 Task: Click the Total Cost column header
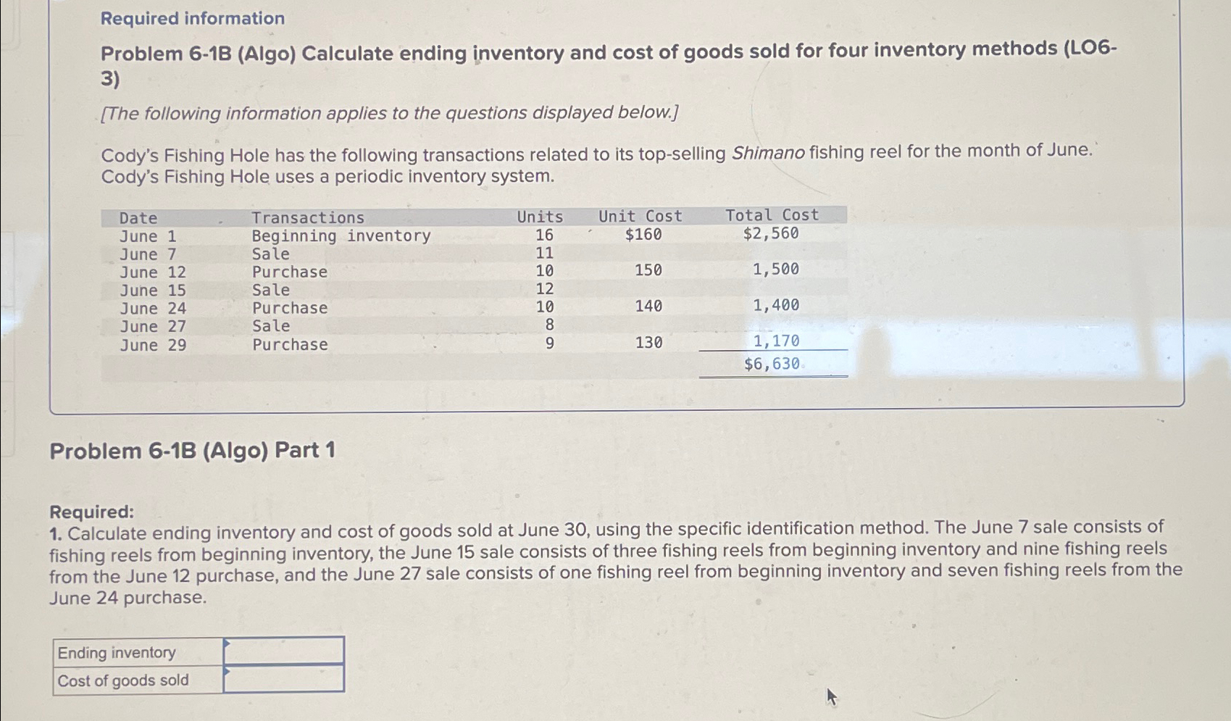tap(772, 216)
